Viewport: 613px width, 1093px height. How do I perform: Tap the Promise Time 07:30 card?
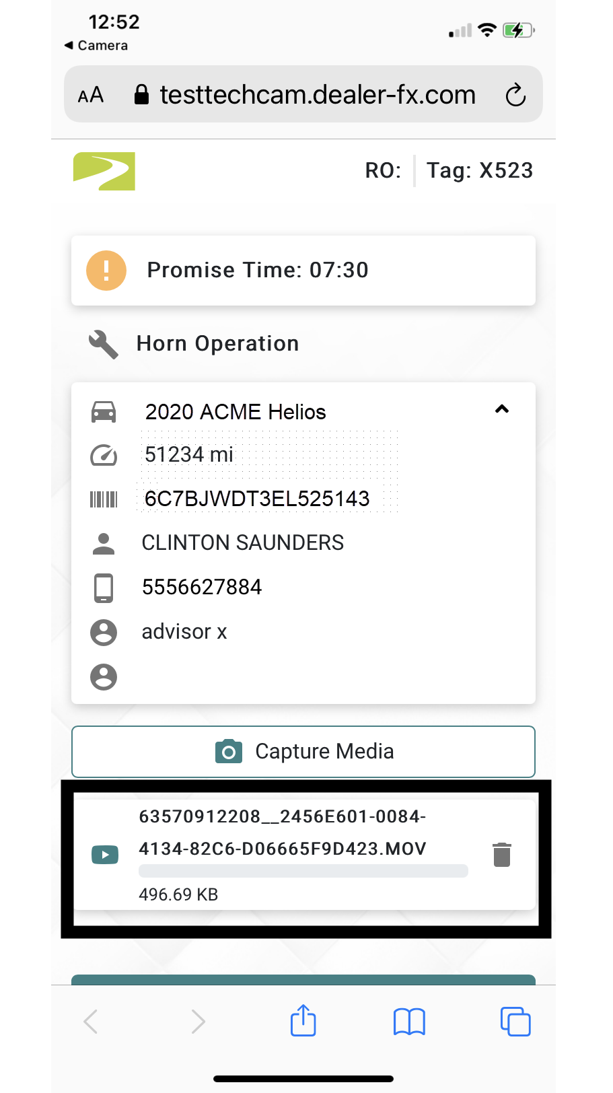point(303,271)
